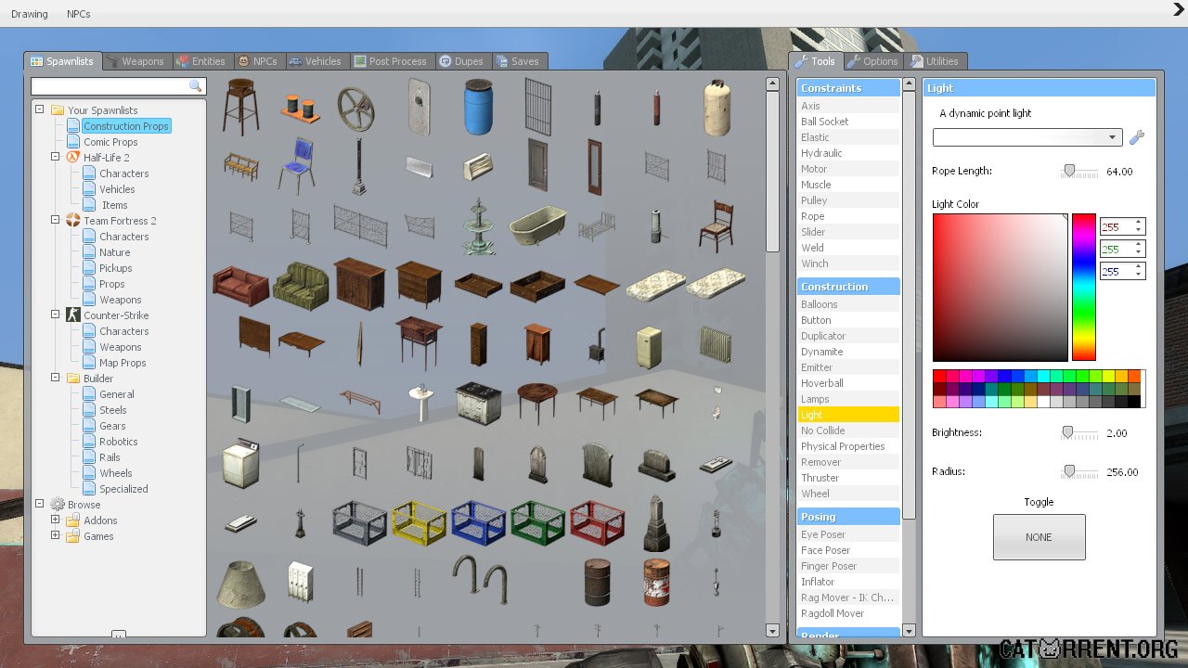
Task: Open the NPCs menu in top bar
Action: (x=79, y=14)
